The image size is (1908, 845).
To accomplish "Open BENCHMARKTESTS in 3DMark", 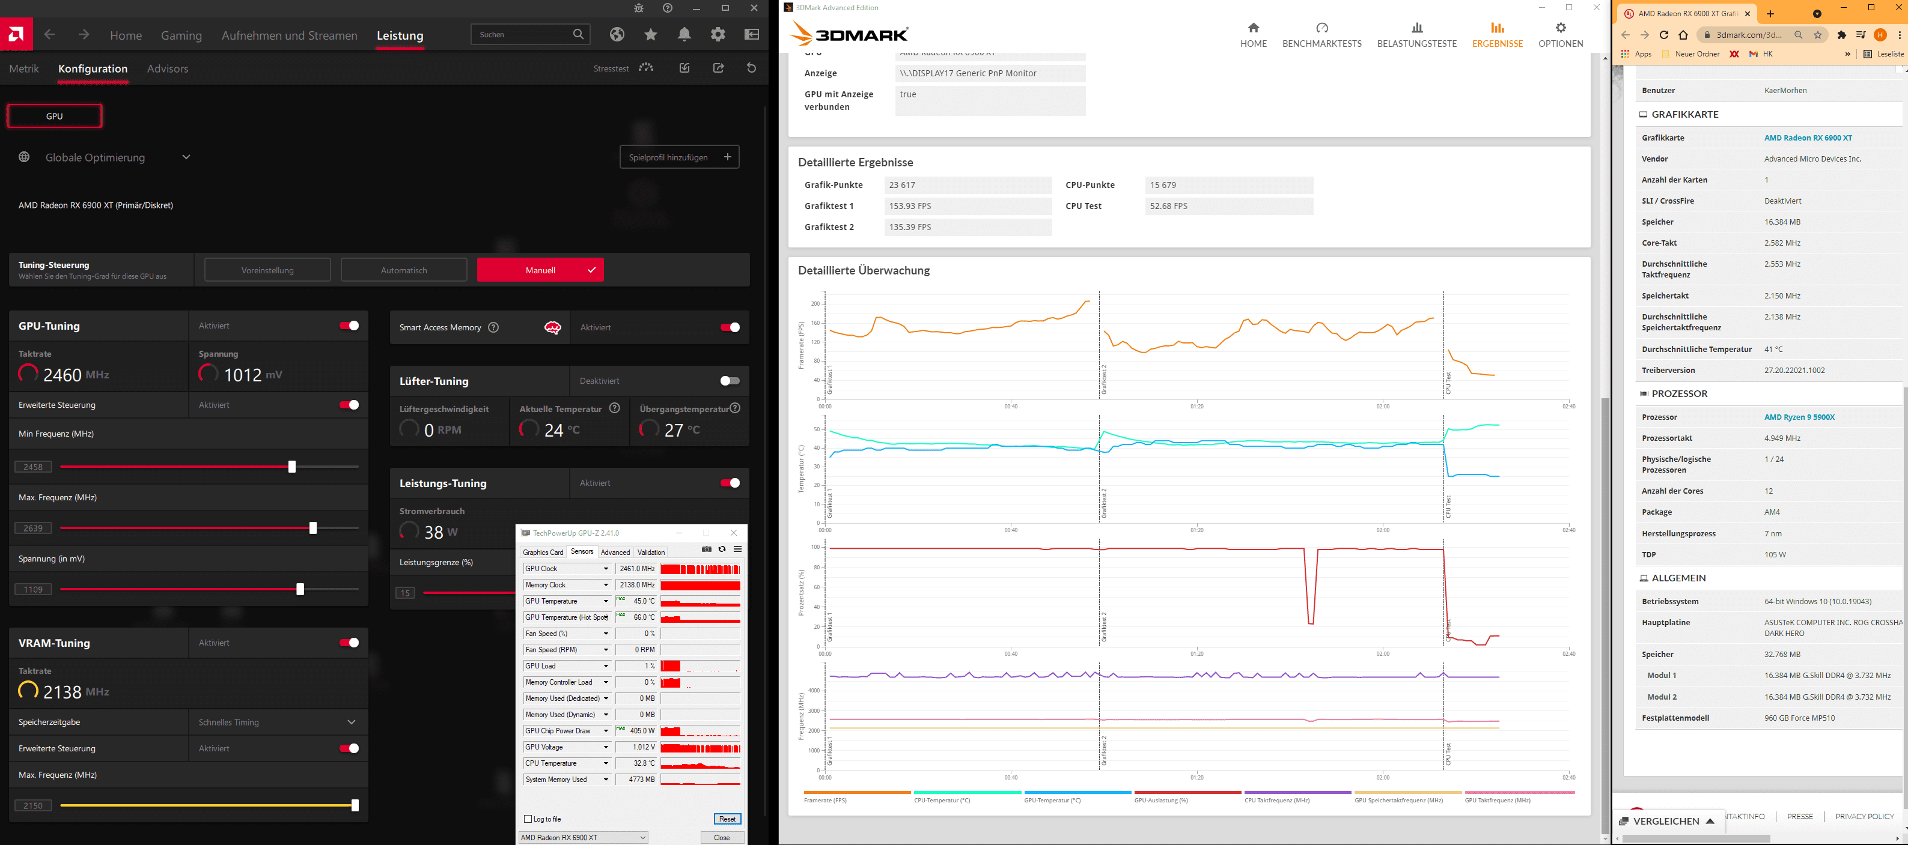I will 1322,35.
